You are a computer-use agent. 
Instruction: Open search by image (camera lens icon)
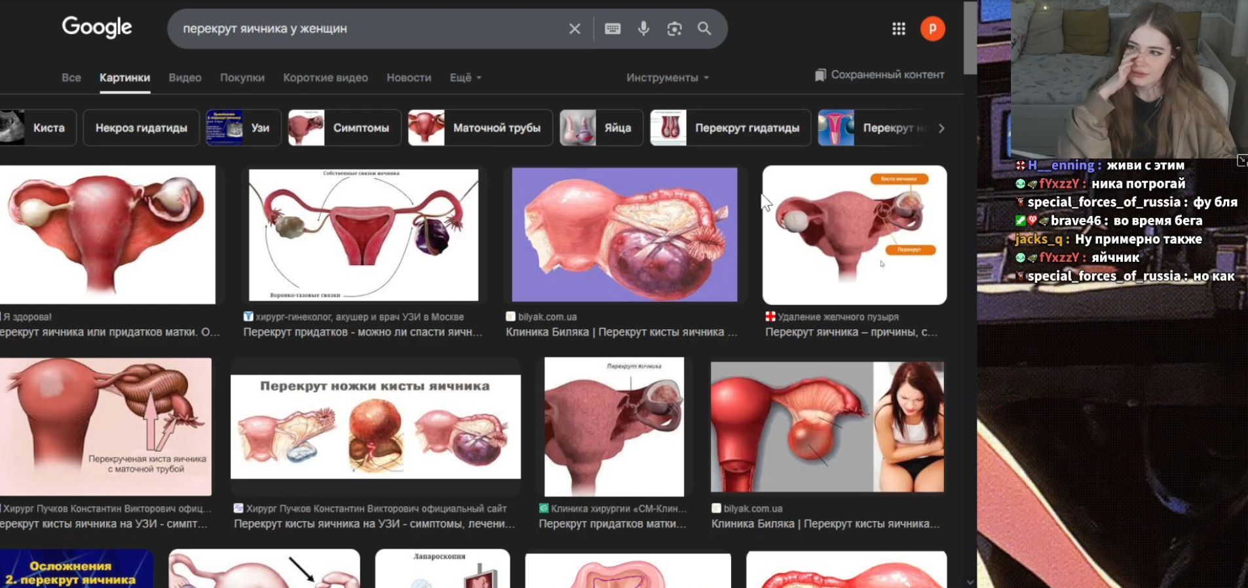coord(674,29)
